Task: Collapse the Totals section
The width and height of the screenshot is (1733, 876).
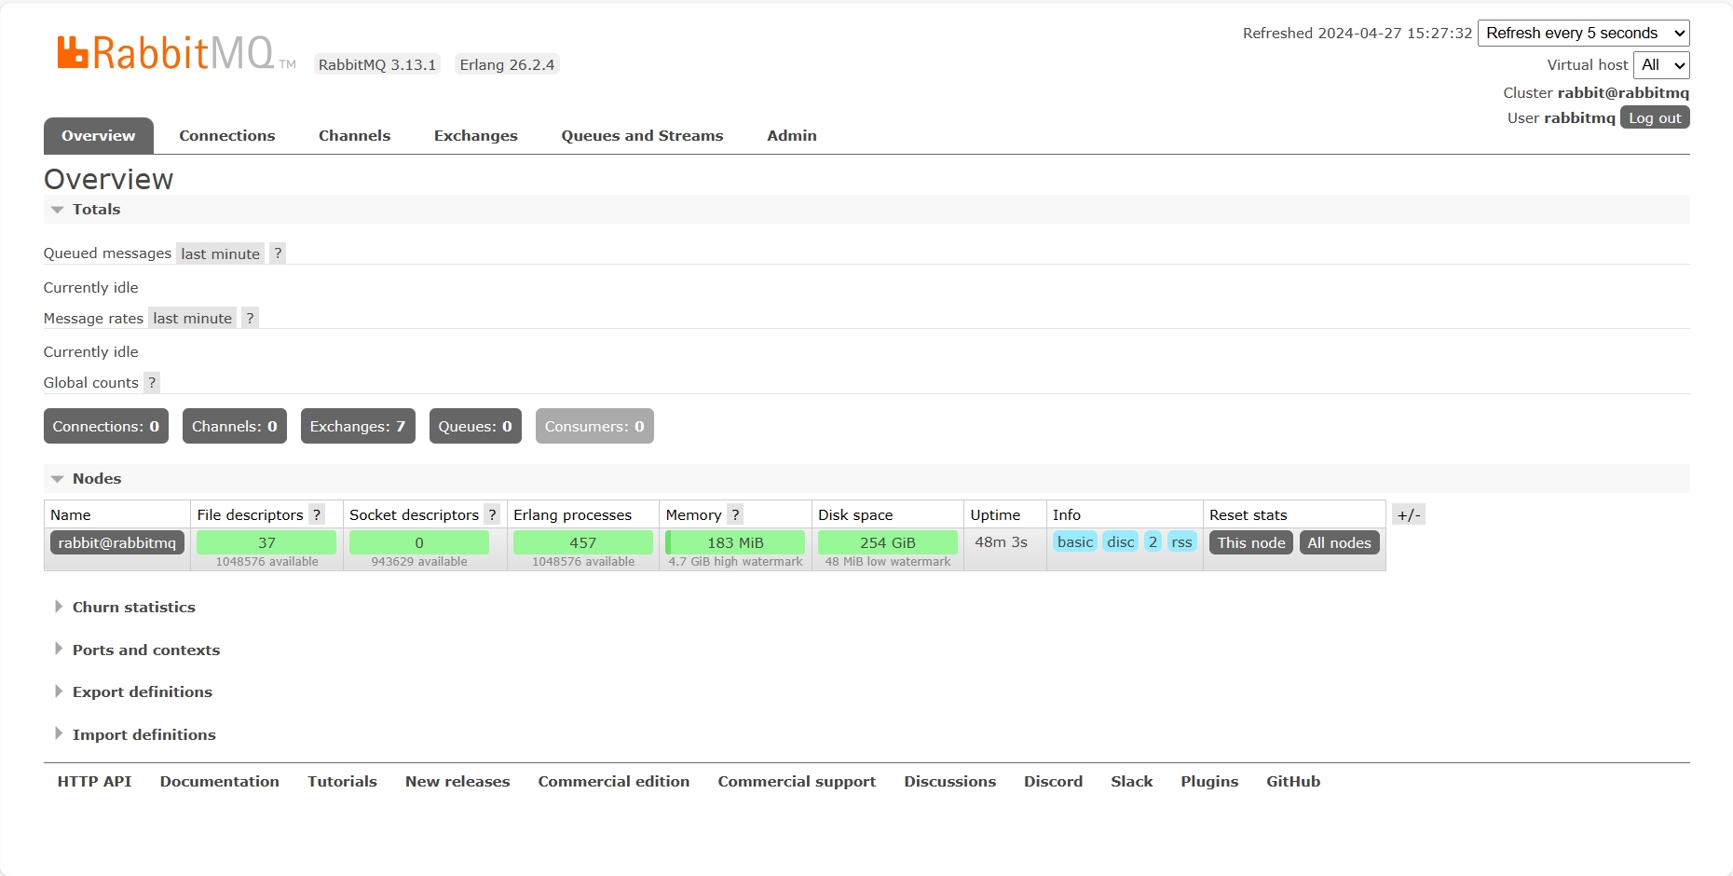Action: click(96, 210)
